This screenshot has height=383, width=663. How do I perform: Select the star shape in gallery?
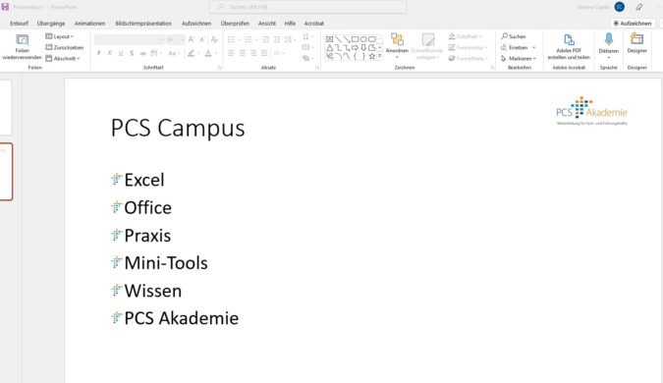point(371,56)
